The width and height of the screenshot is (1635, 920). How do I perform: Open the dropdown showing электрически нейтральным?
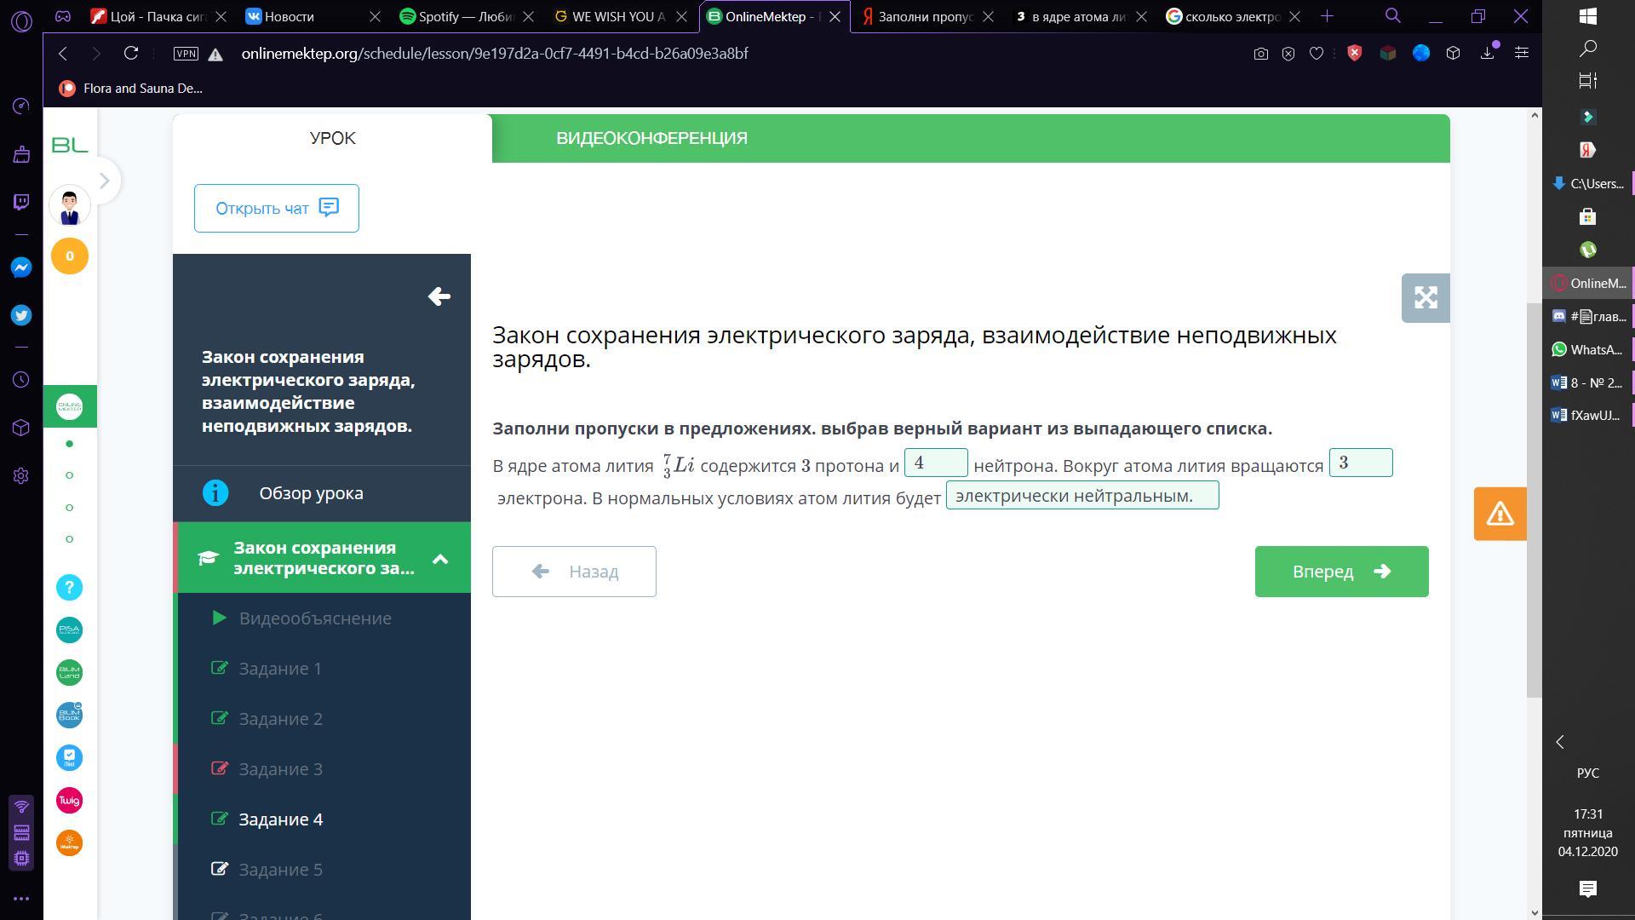[x=1081, y=495]
